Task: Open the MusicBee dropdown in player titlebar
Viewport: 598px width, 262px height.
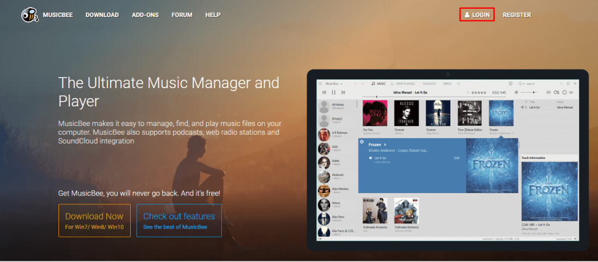Action: 334,83
